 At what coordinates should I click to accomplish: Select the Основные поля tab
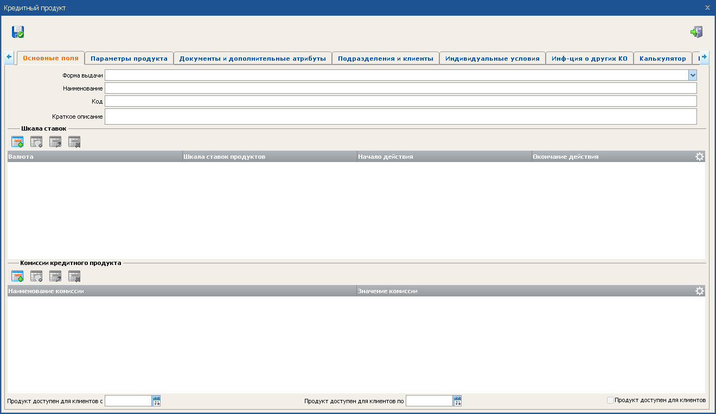tap(50, 58)
